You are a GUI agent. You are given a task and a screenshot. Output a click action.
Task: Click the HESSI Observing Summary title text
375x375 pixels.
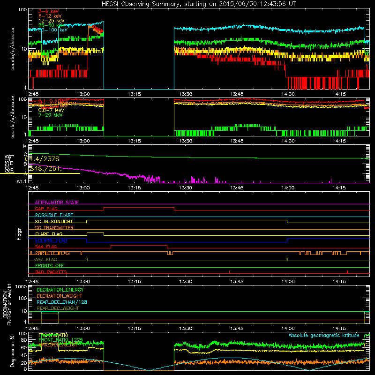pos(198,4)
